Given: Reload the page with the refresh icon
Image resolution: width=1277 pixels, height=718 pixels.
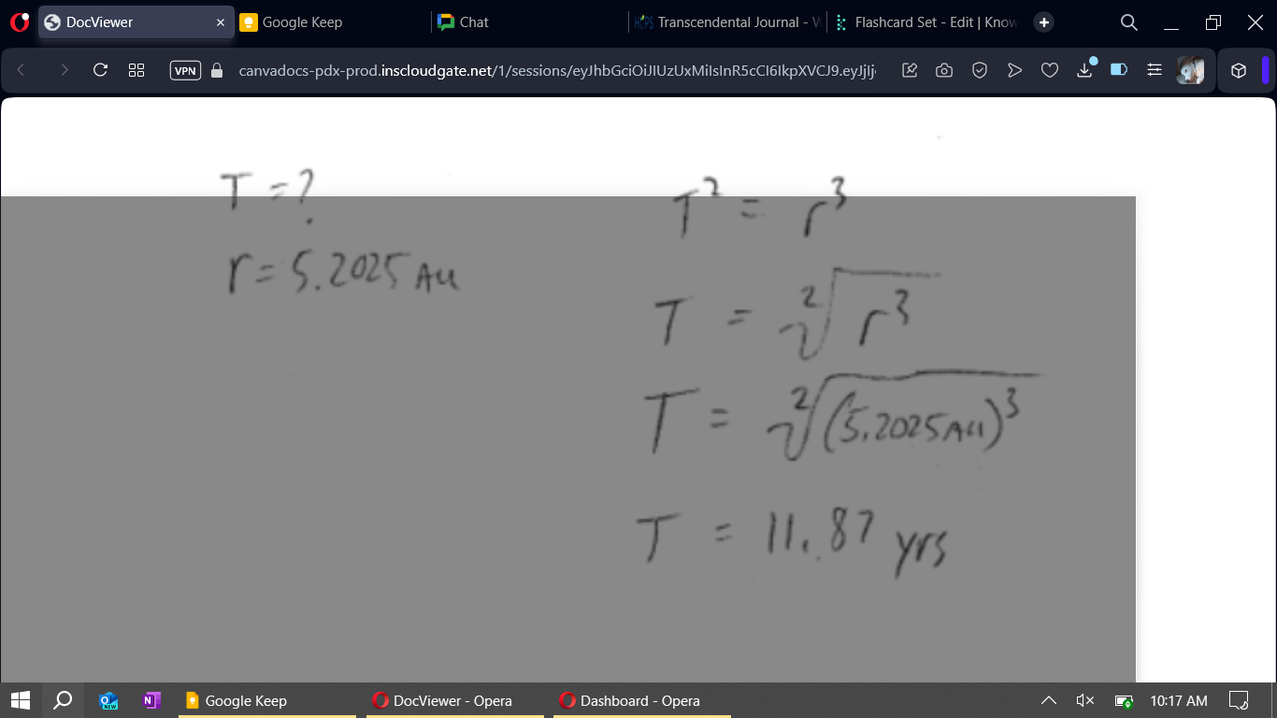Looking at the screenshot, I should tap(100, 70).
